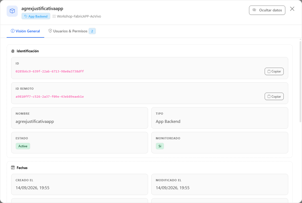Click the Tipo value App Backend
Screen dimensions: 302x203
click(x=168, y=122)
